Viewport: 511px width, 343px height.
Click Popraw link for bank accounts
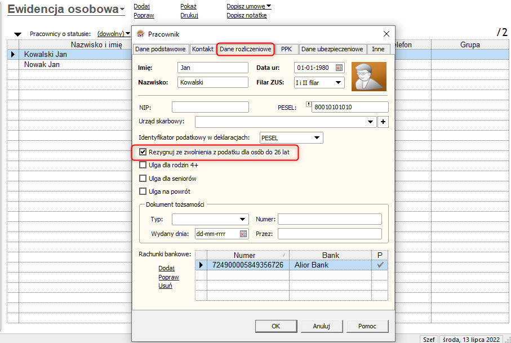pos(168,277)
